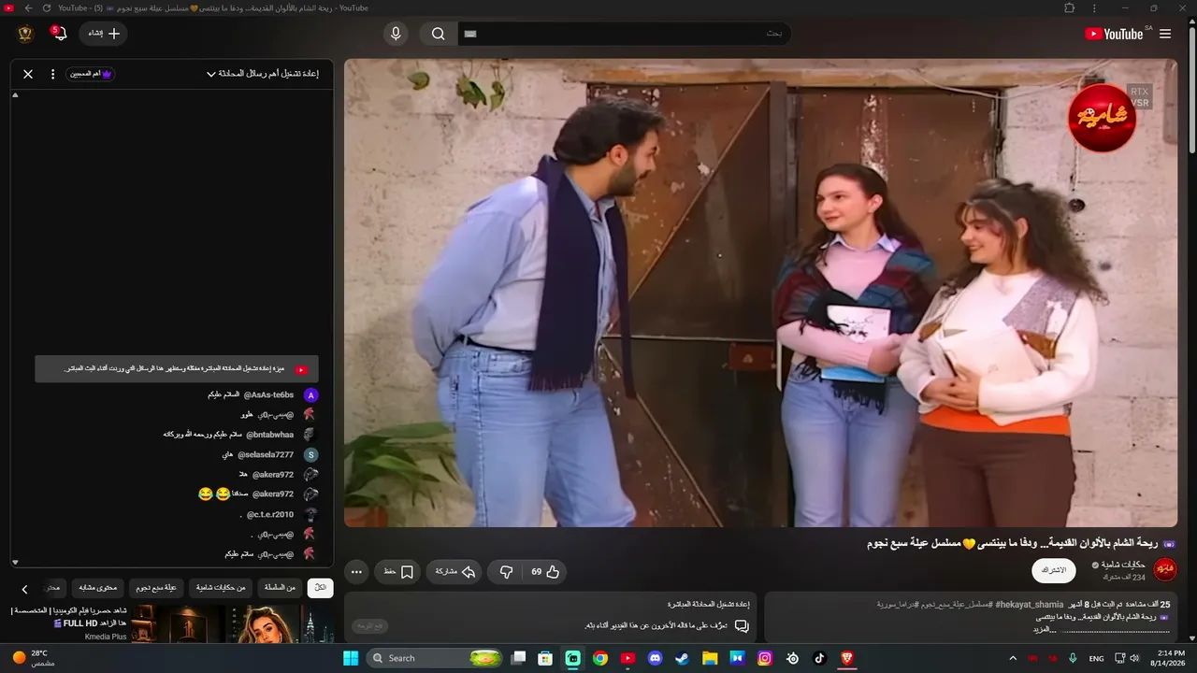Open Instagram from the taskbar
1197x673 pixels.
click(765, 658)
